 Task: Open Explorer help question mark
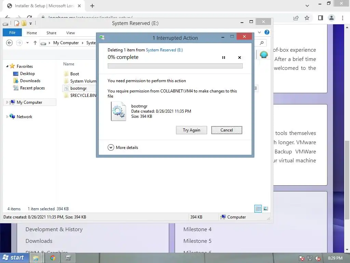point(267,32)
